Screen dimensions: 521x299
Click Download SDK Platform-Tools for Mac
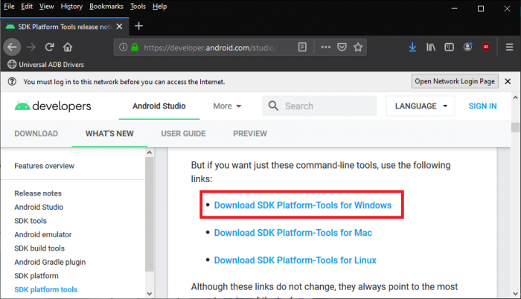pyautogui.click(x=293, y=233)
